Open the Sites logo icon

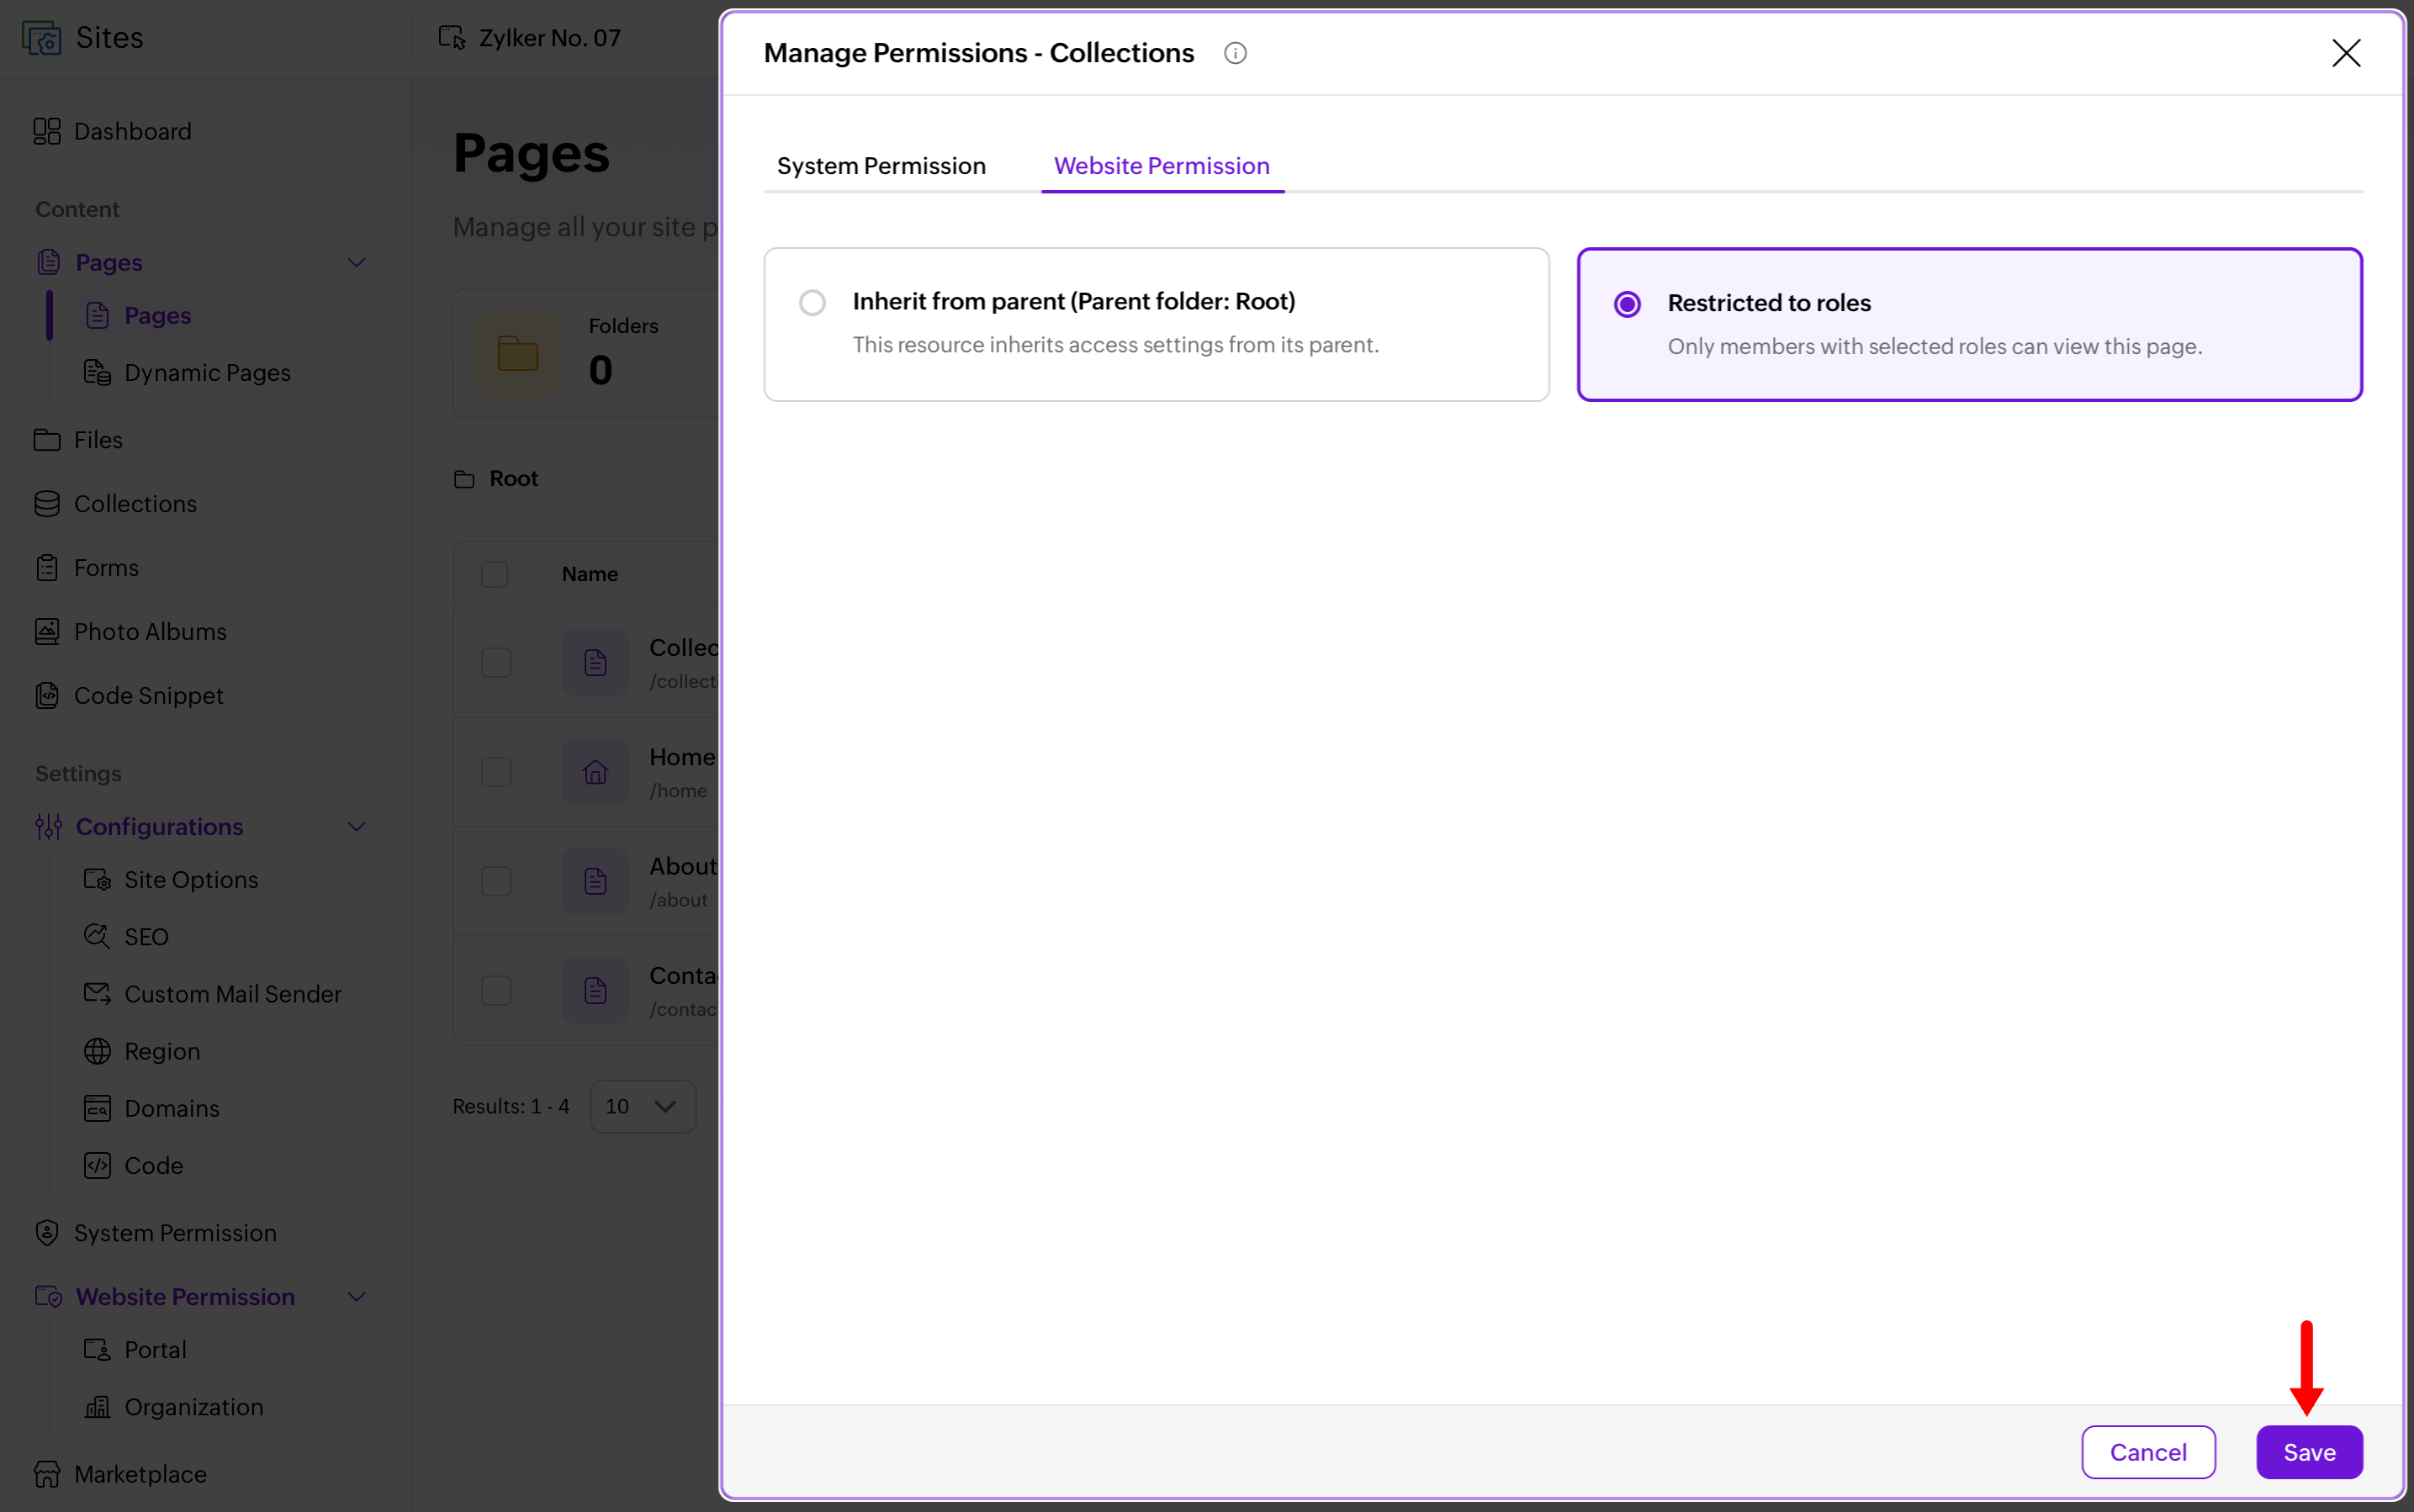point(41,38)
